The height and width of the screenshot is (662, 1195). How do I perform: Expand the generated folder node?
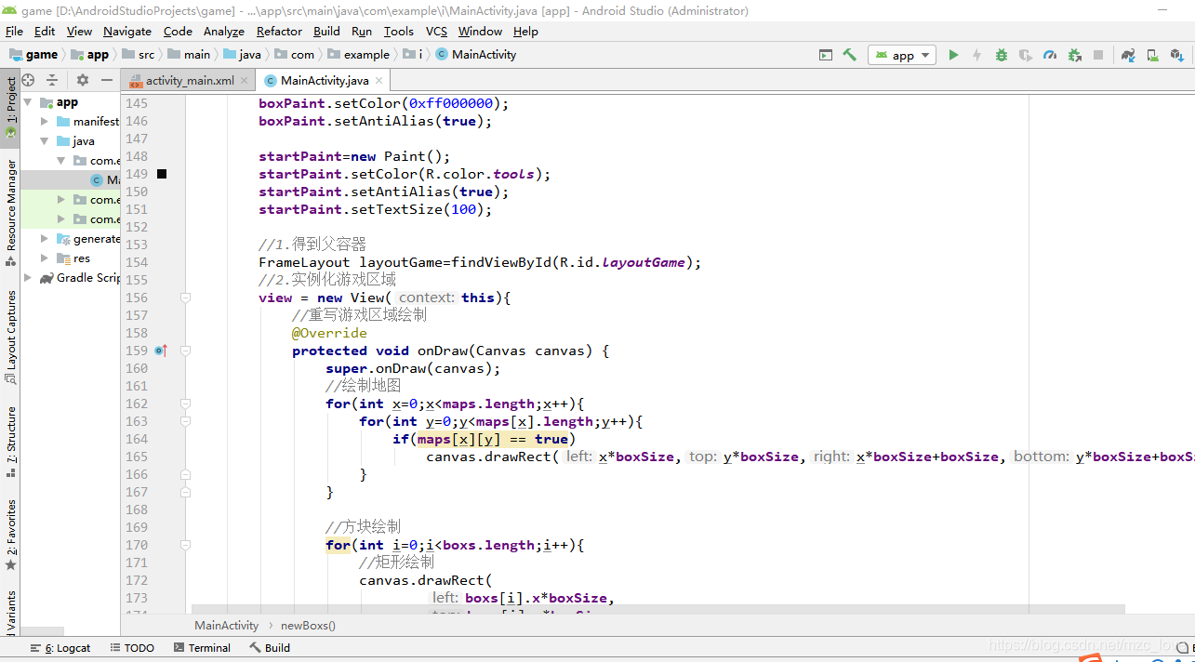(x=45, y=239)
